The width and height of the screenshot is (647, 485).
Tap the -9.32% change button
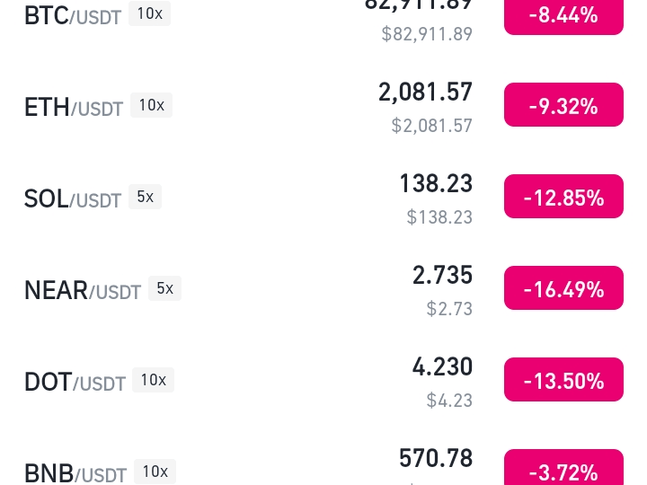[x=563, y=105]
